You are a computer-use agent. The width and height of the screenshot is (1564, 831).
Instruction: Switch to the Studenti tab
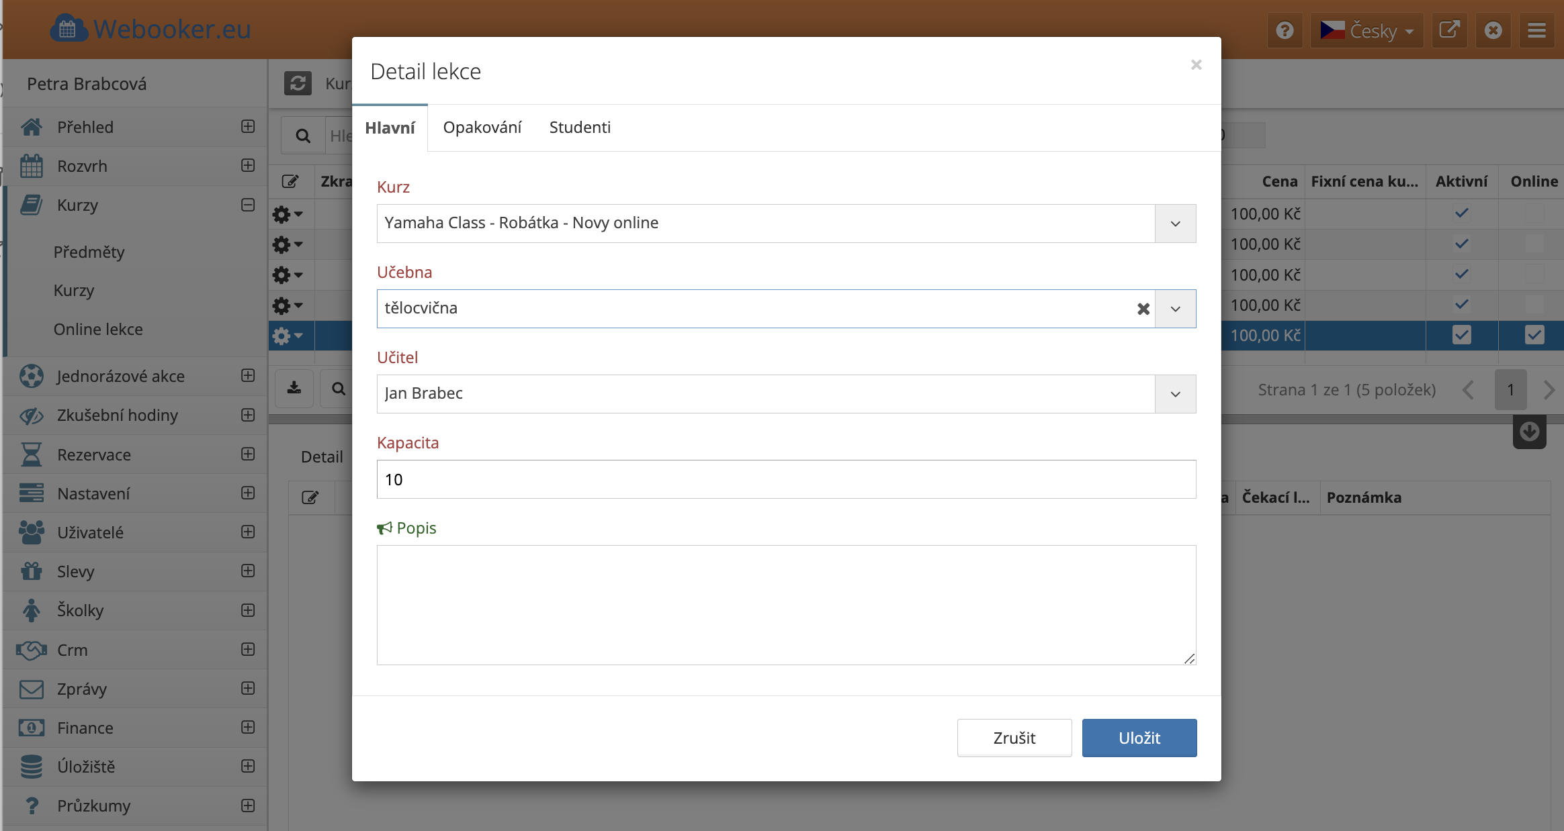click(580, 128)
